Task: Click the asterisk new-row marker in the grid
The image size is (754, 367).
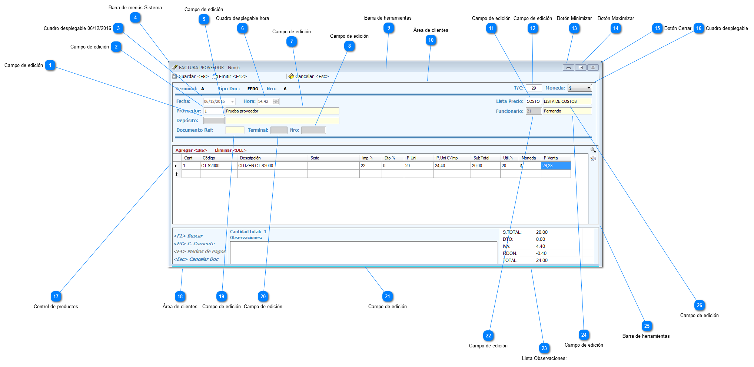Action: pyautogui.click(x=176, y=174)
